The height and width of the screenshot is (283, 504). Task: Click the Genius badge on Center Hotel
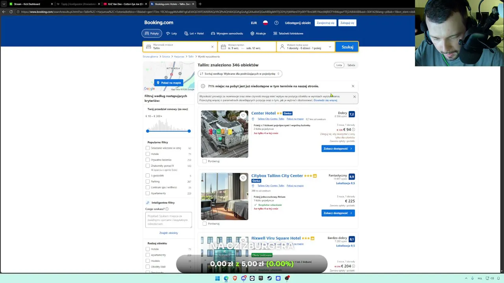tap(287, 113)
